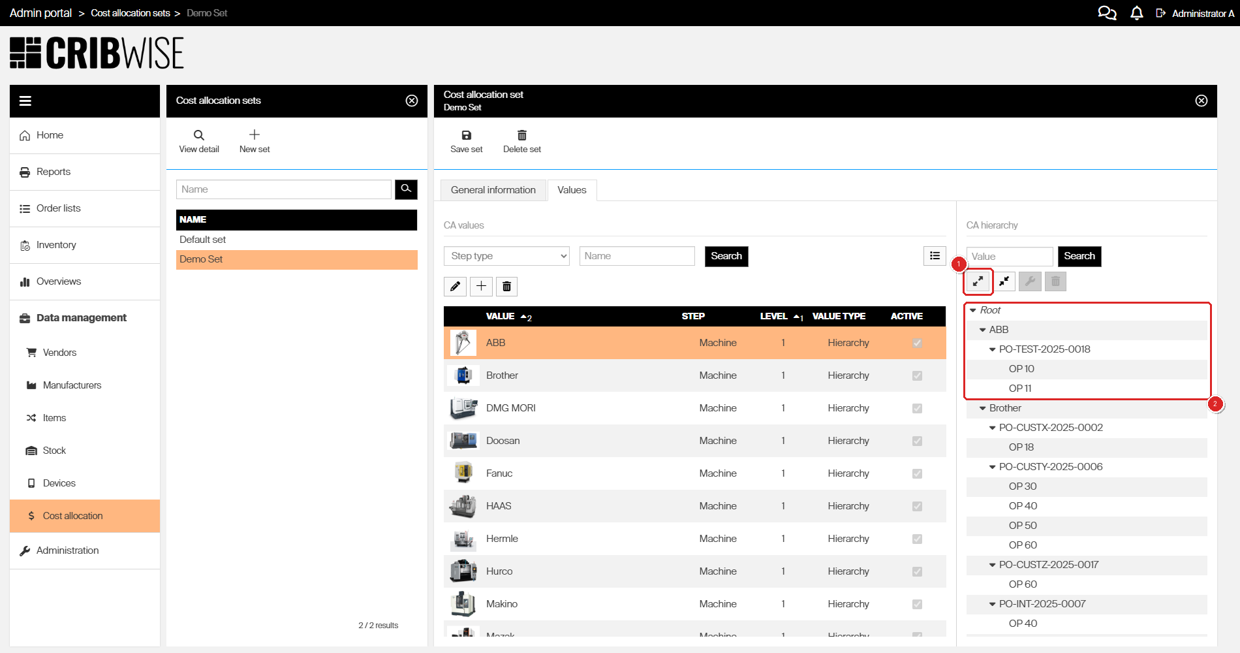Toggle the Active checkbox for DMG MORI
1240x653 pixels.
pos(917,408)
